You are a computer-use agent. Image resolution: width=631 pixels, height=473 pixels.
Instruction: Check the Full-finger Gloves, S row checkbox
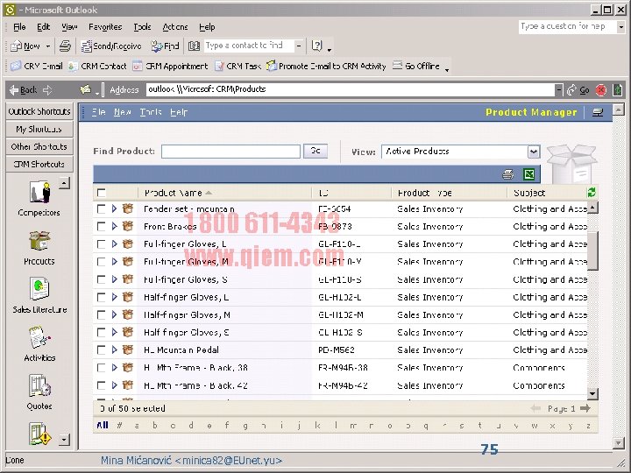pyautogui.click(x=102, y=279)
